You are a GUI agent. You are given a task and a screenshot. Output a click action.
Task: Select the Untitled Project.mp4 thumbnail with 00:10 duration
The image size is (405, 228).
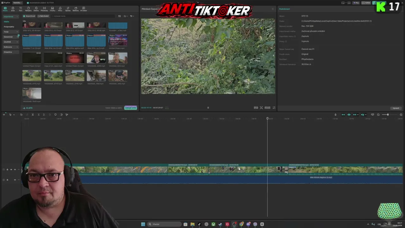pyautogui.click(x=118, y=40)
